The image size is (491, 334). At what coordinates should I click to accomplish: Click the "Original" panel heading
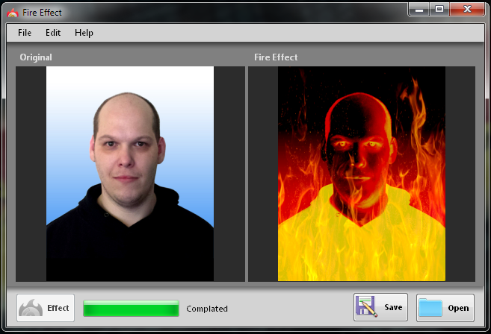click(36, 57)
